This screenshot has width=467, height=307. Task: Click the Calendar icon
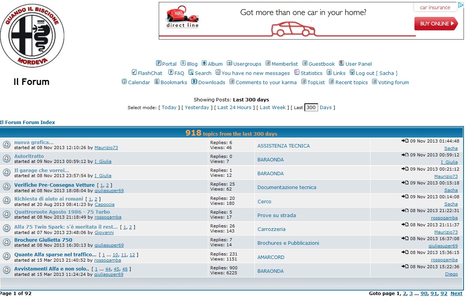(124, 81)
